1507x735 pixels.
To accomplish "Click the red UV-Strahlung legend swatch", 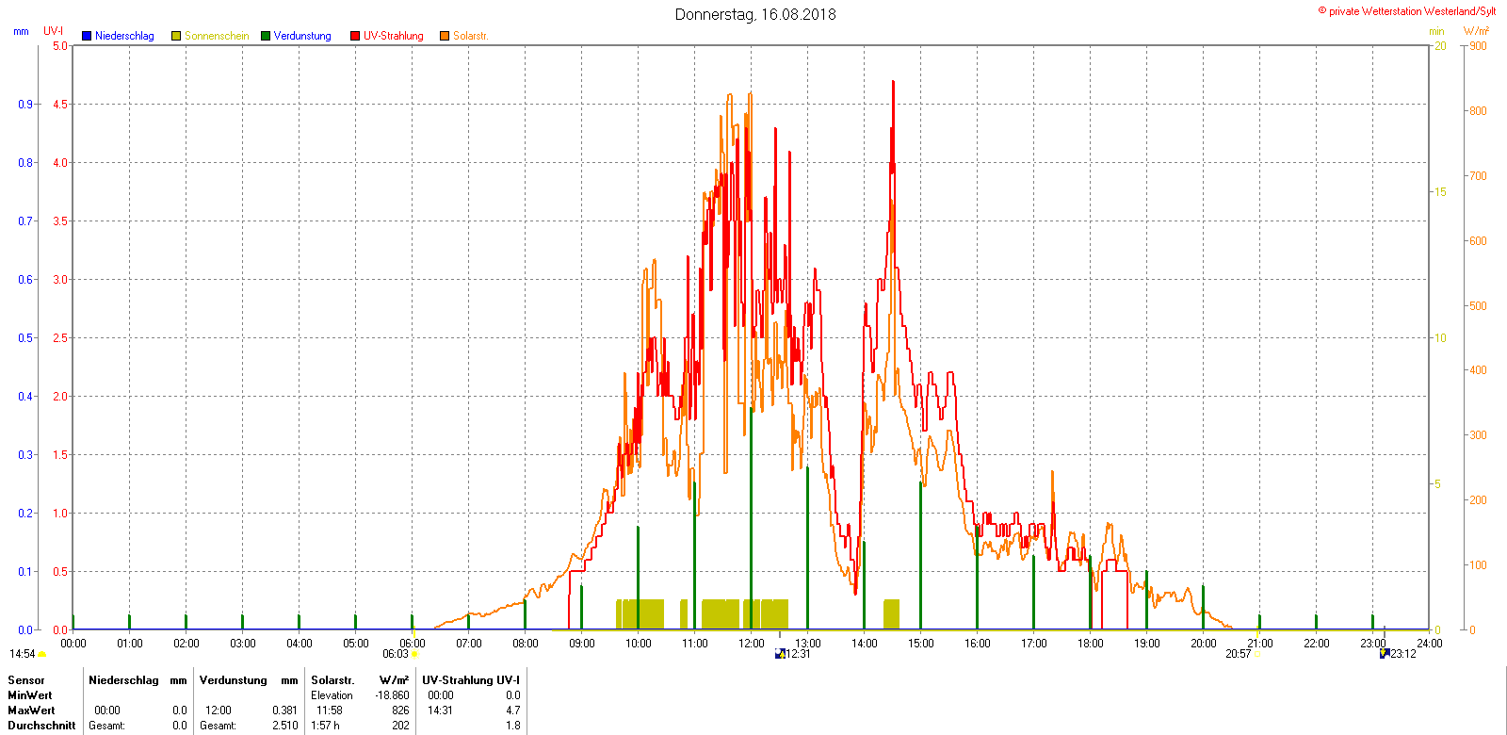I will [x=355, y=36].
